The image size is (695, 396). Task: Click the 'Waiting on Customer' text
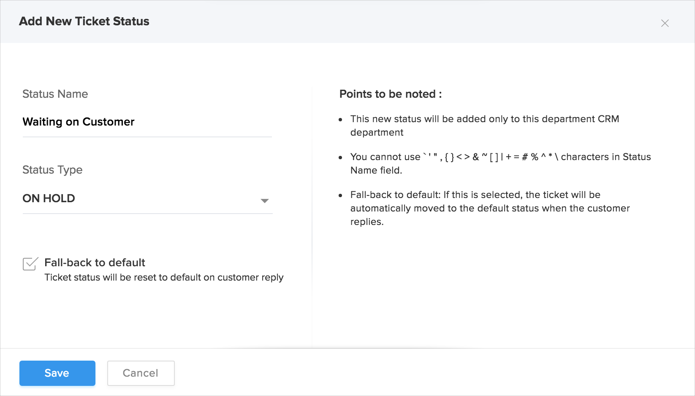[x=79, y=122]
